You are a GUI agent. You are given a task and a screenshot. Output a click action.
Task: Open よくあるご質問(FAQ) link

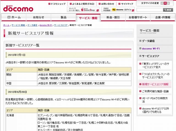[x=83, y=4]
